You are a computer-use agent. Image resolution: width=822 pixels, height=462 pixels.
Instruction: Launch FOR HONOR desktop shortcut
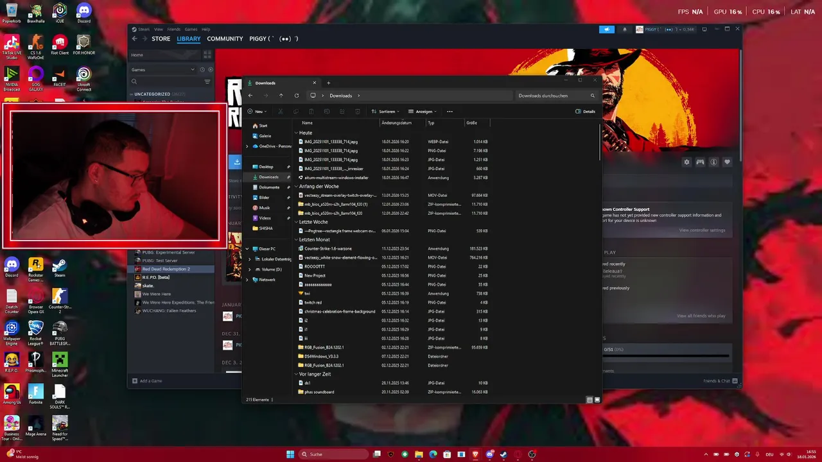83,46
